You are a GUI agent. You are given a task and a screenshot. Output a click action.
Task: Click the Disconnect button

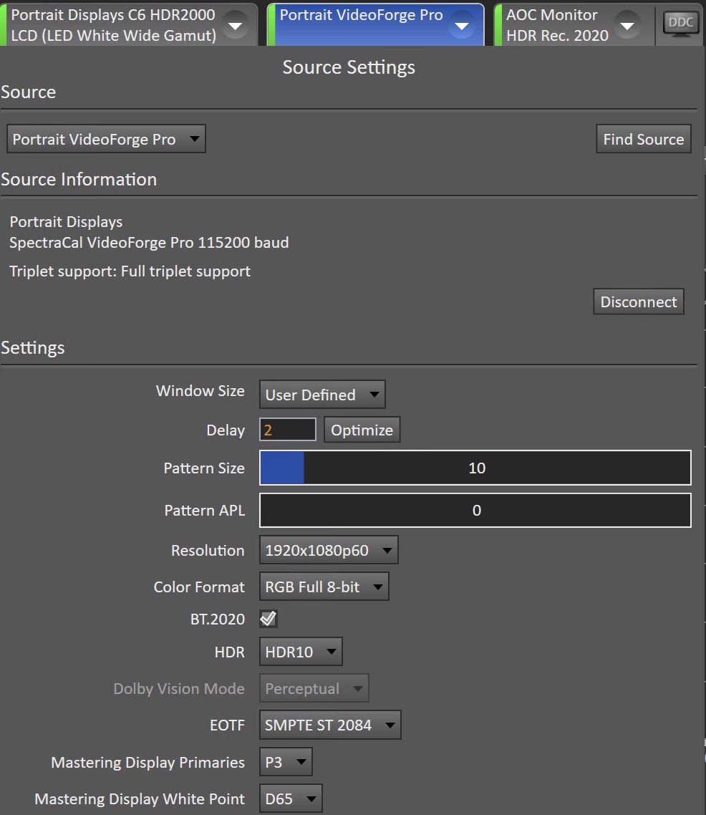[x=639, y=302]
